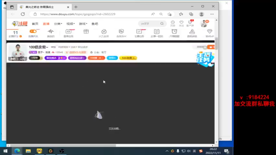Open the yellow pill badge with chevron
The height and width of the screenshot is (155, 276).
tap(128, 58)
